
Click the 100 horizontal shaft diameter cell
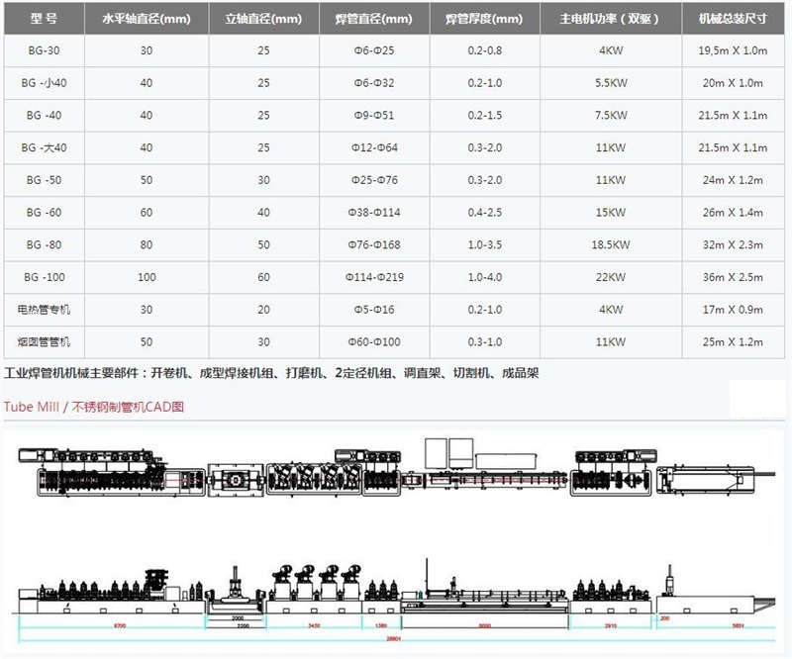tap(147, 277)
